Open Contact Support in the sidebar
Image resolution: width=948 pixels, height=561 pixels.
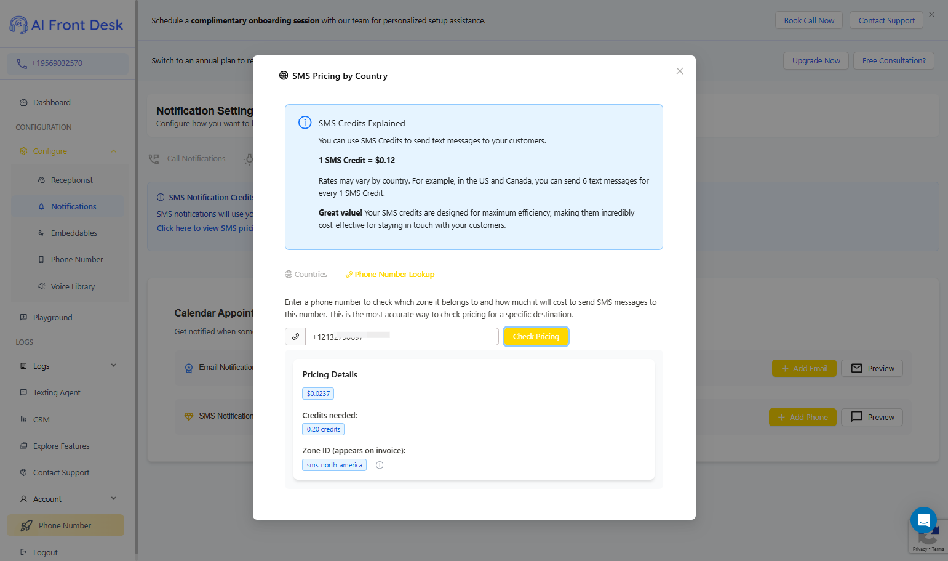pyautogui.click(x=61, y=472)
